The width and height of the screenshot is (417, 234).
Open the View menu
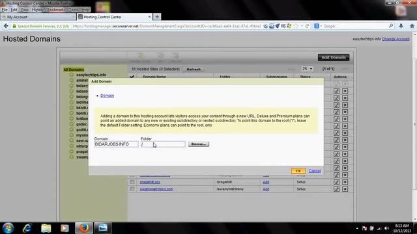tap(24, 10)
